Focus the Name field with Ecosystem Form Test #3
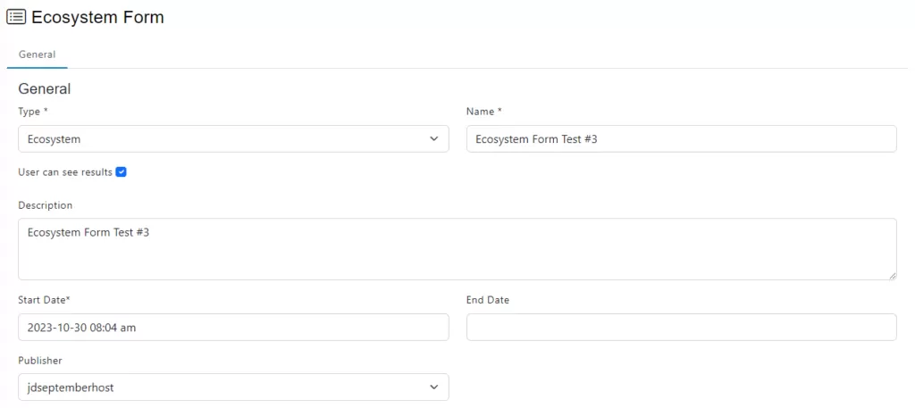Viewport: 915px width, 408px height. coord(682,138)
